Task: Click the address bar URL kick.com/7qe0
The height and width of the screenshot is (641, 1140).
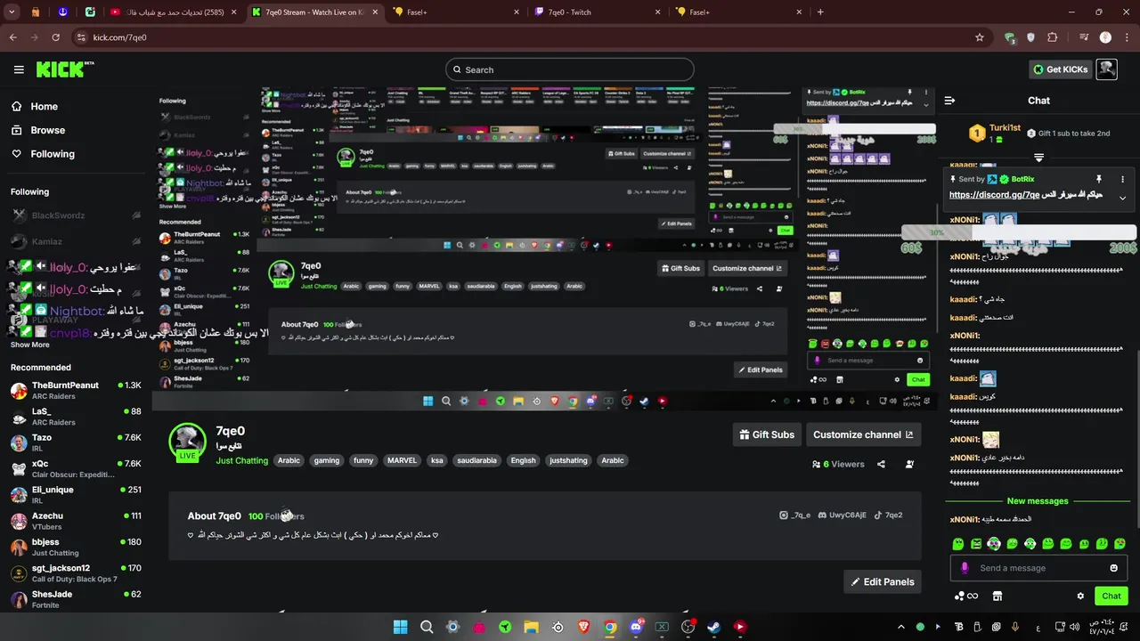Action: point(119,37)
